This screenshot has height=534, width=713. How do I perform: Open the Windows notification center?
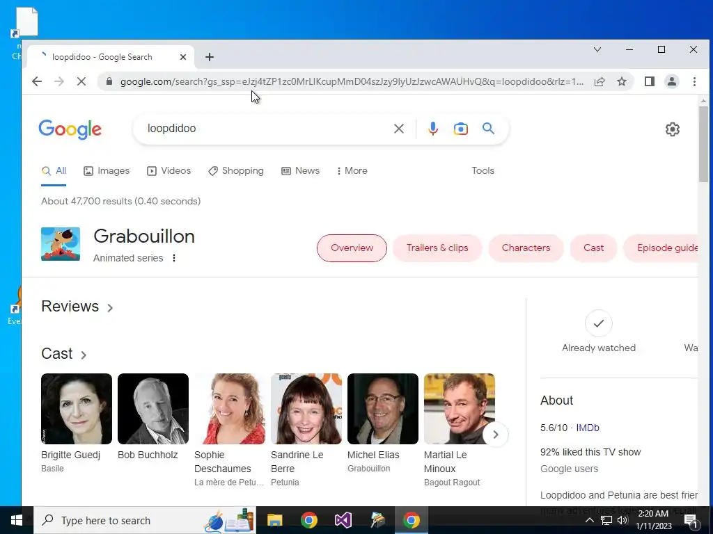pyautogui.click(x=691, y=521)
